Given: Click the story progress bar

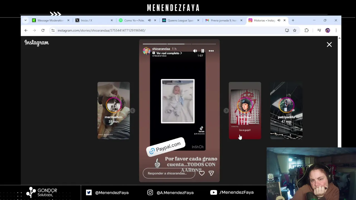Looking at the screenshot, I should (x=179, y=44).
